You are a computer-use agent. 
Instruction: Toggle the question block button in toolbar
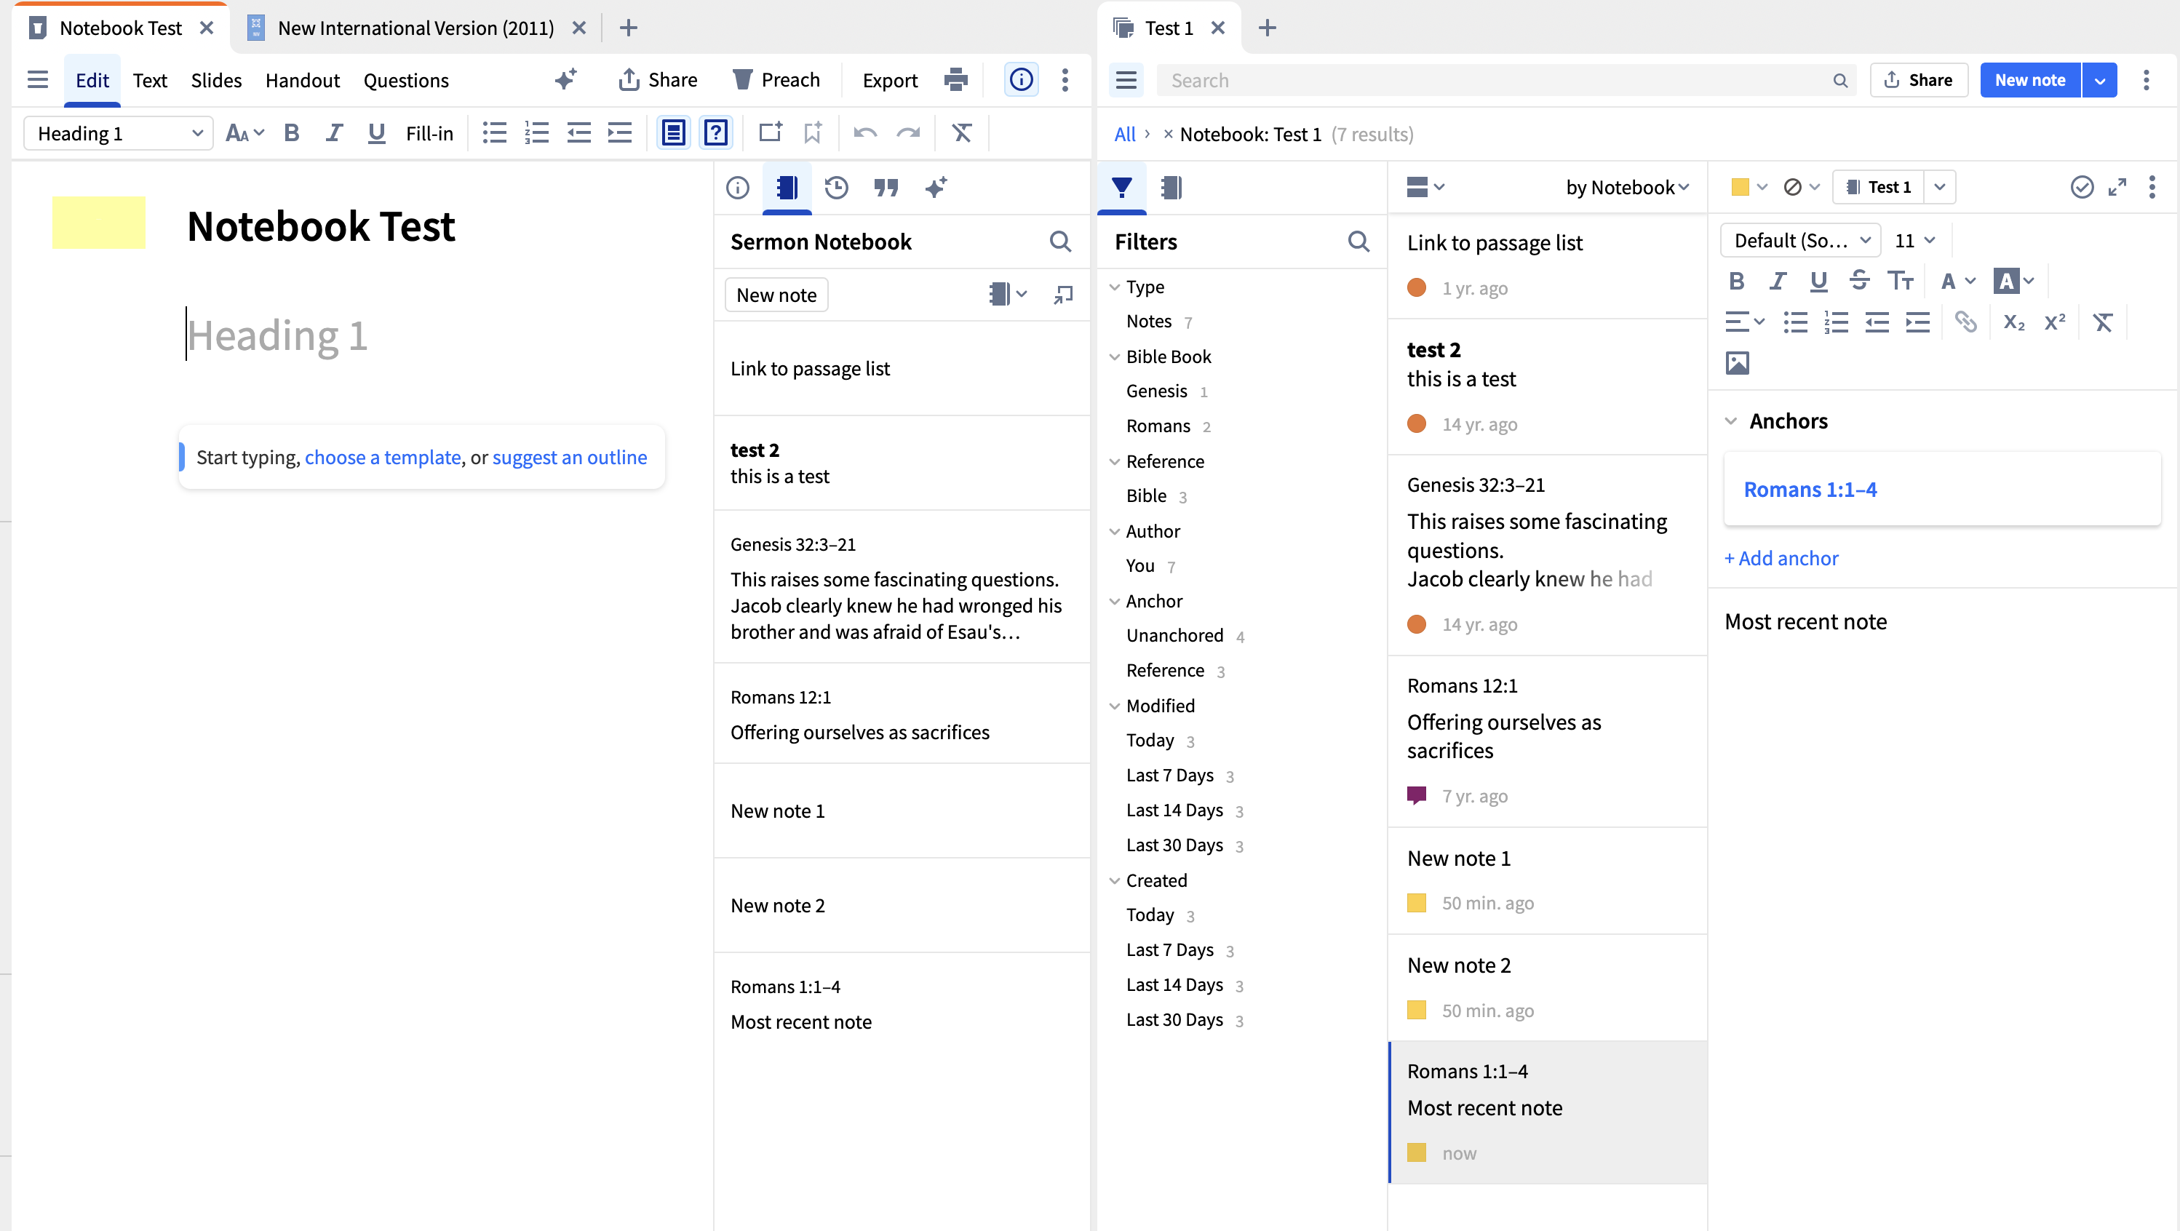click(716, 133)
